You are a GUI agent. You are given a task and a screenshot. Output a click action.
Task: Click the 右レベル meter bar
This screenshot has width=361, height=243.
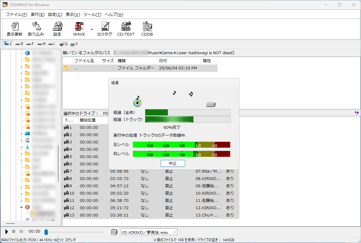coord(182,154)
